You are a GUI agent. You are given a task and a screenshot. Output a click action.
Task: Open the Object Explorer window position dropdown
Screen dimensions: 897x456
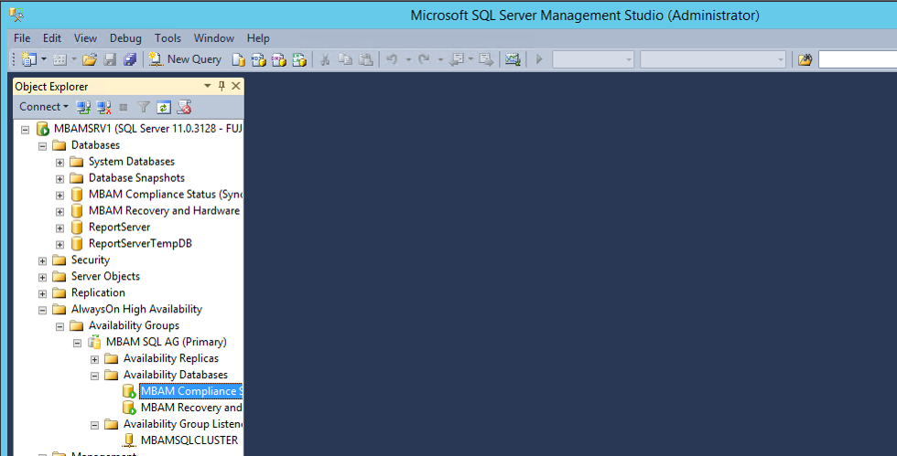pyautogui.click(x=207, y=86)
